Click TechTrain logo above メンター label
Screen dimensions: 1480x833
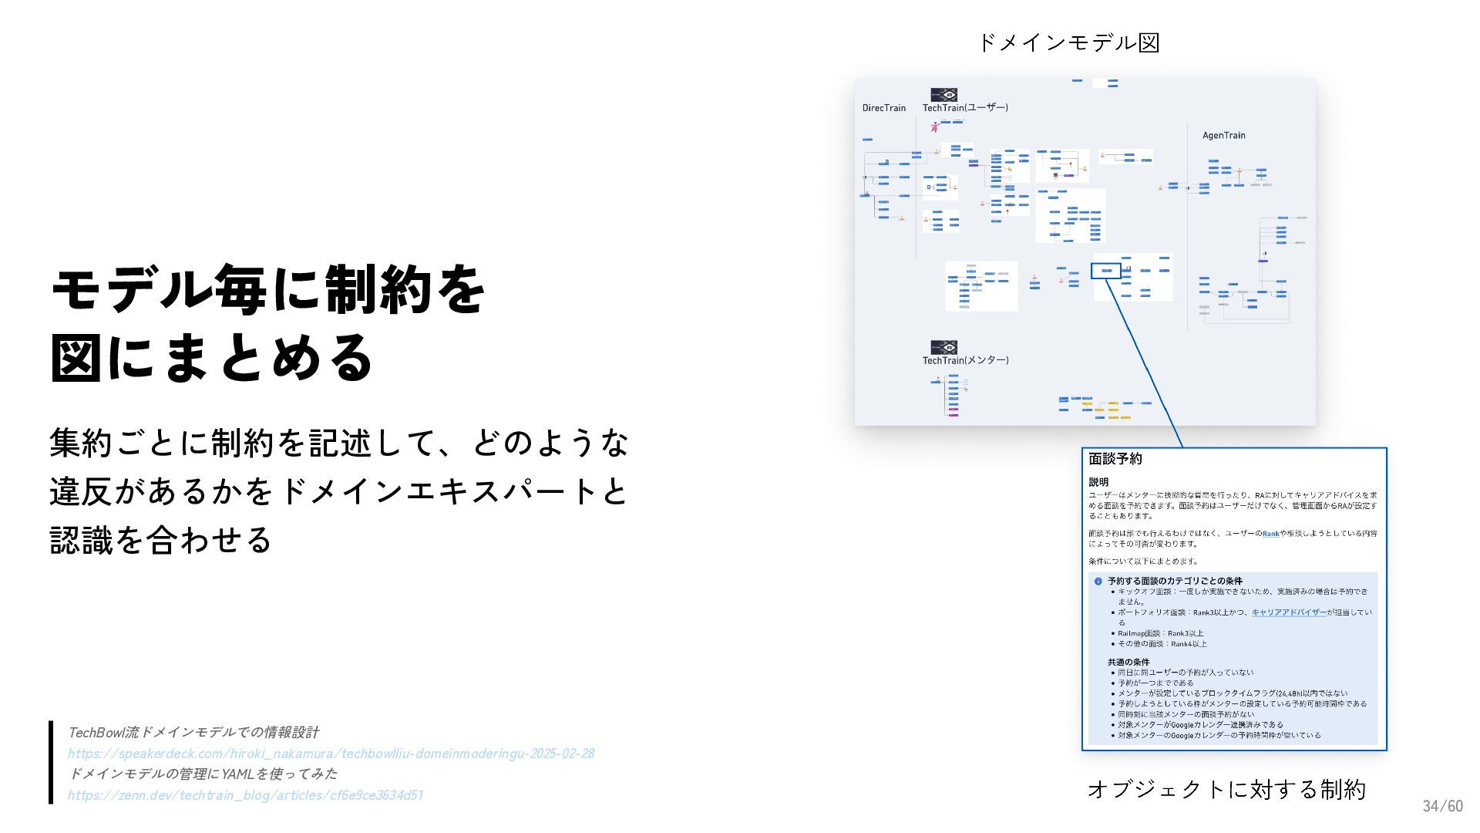(943, 347)
